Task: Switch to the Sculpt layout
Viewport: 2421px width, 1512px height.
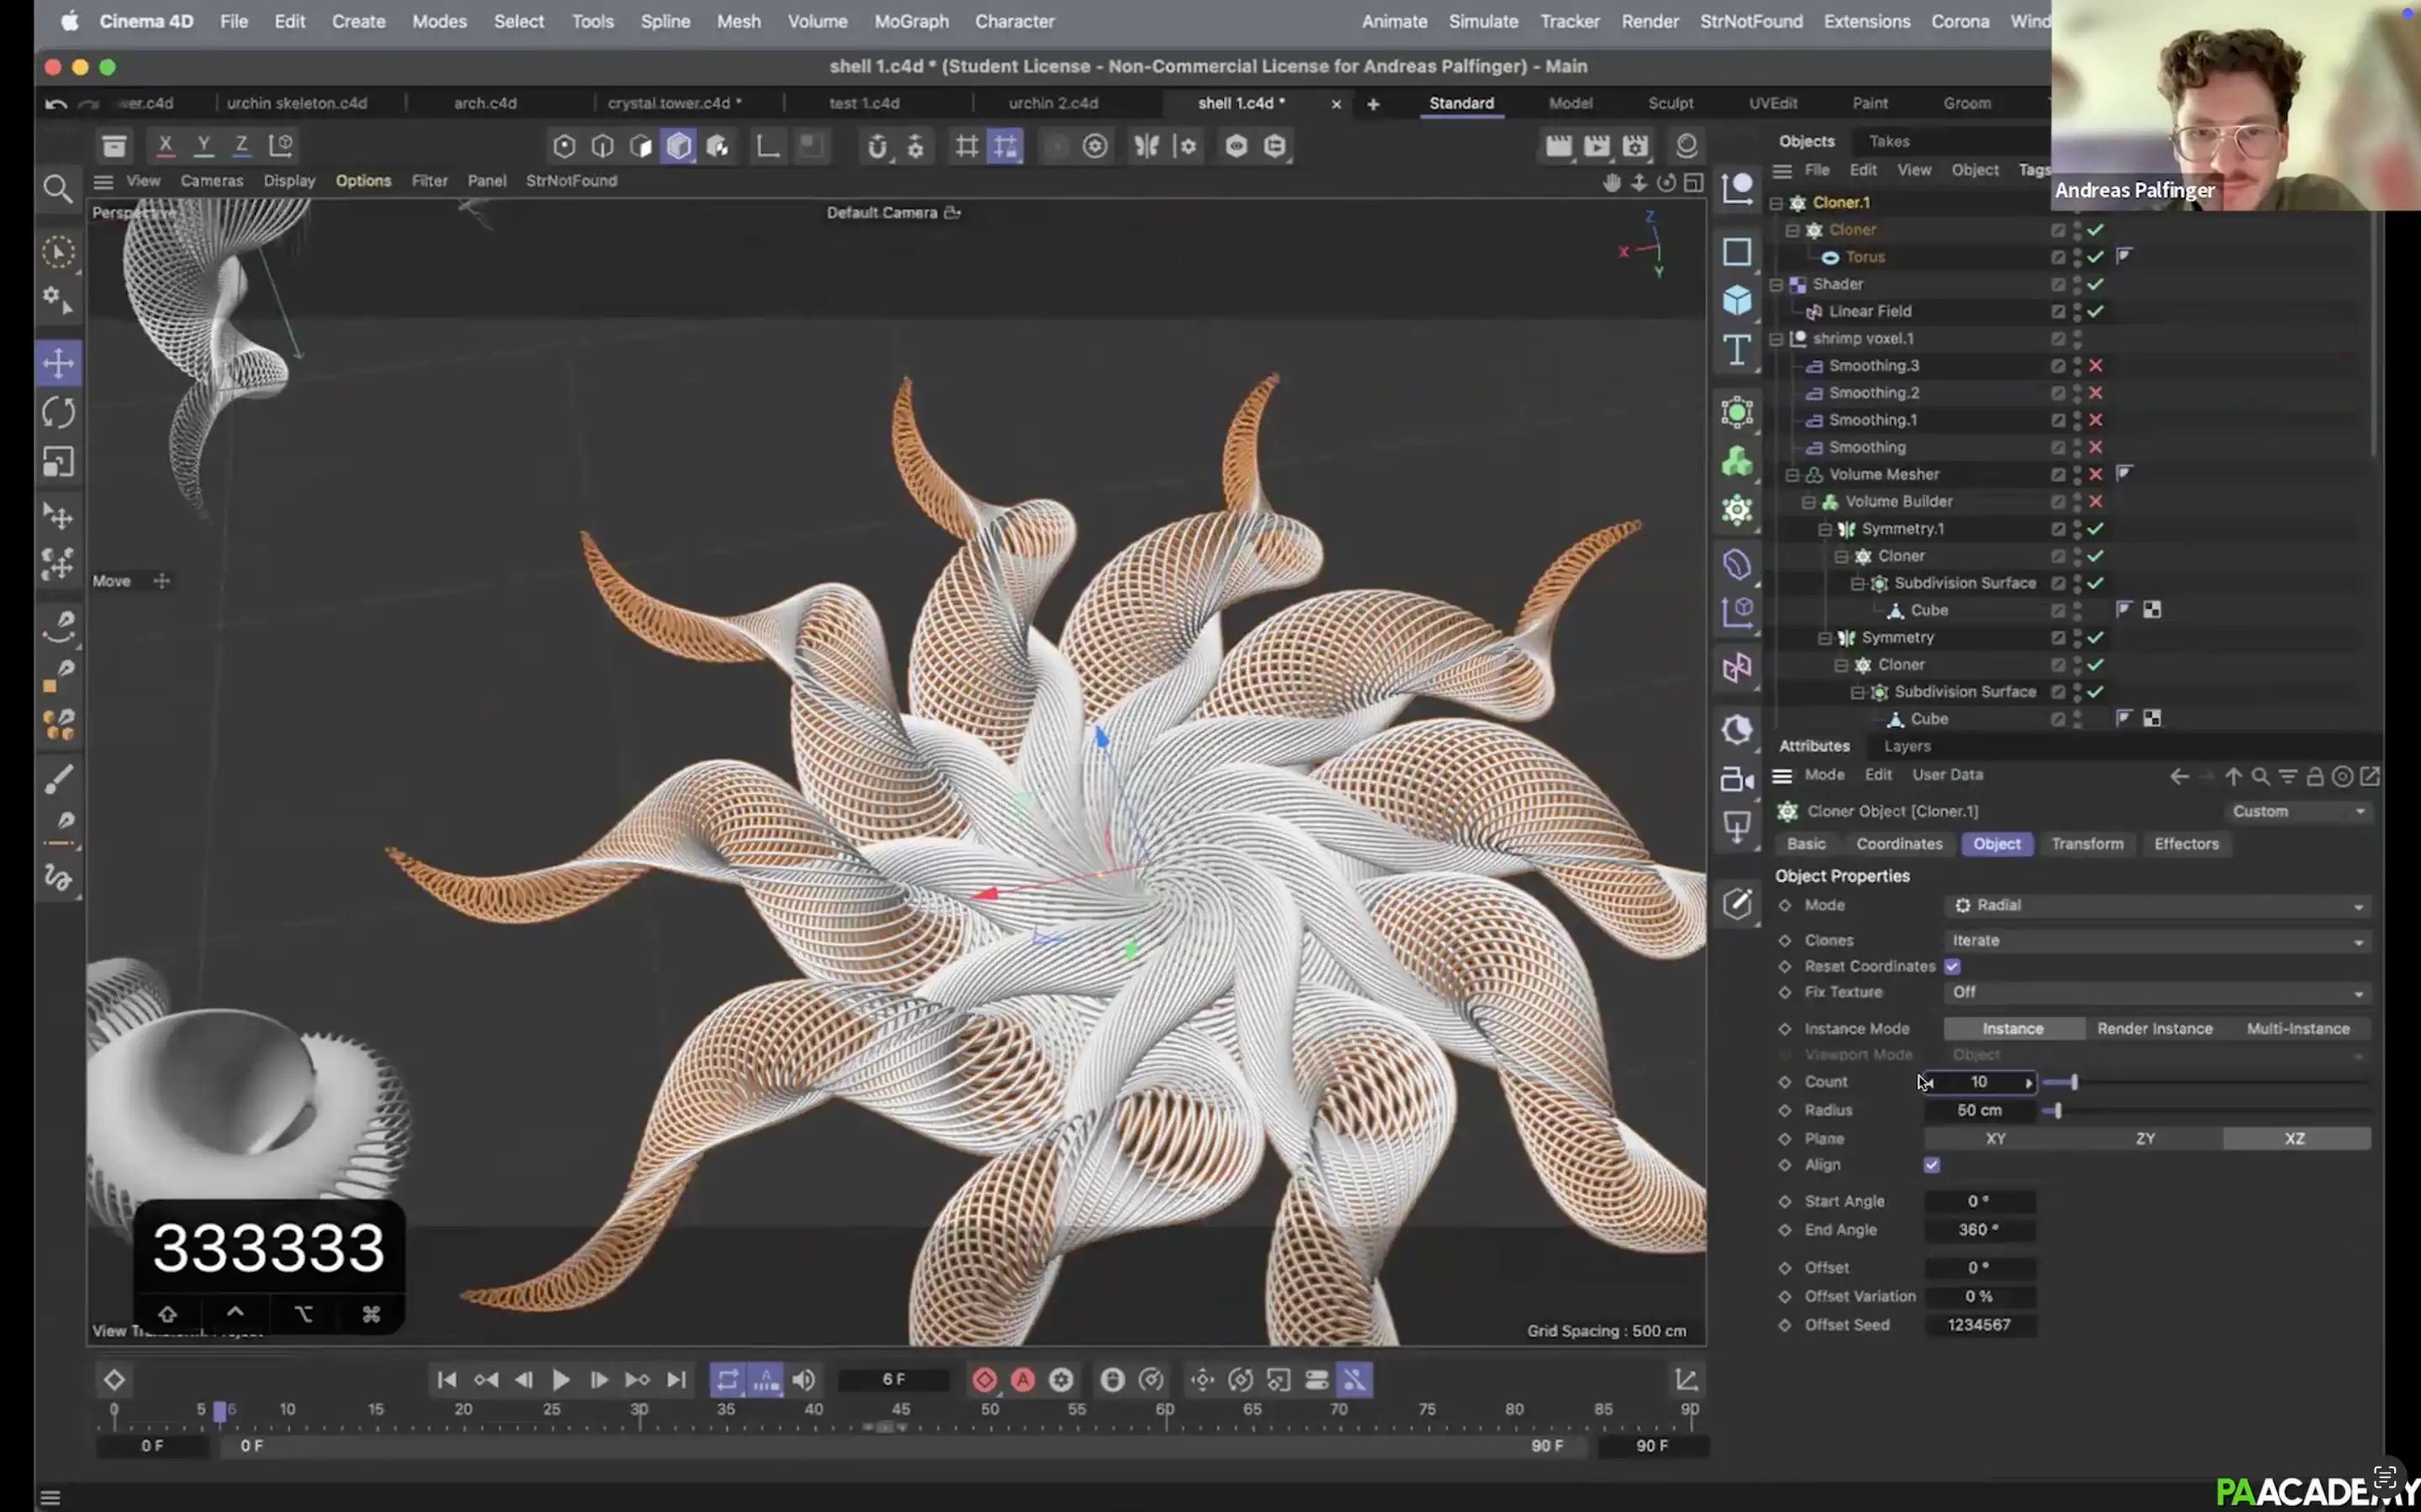Action: point(1670,103)
